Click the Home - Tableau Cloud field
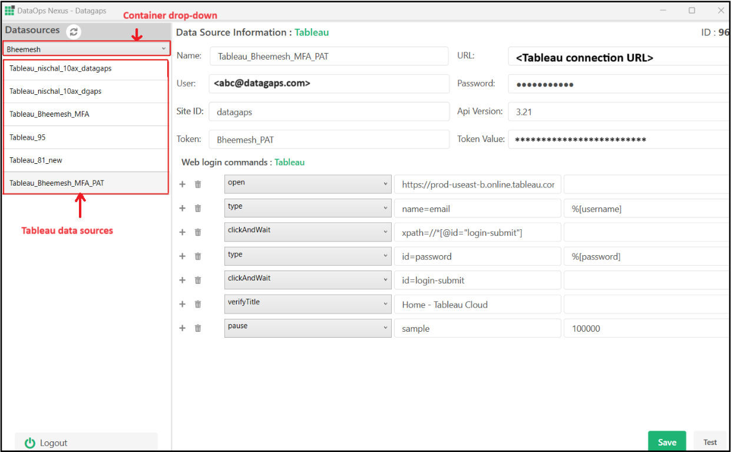This screenshot has height=452, width=731. (478, 305)
